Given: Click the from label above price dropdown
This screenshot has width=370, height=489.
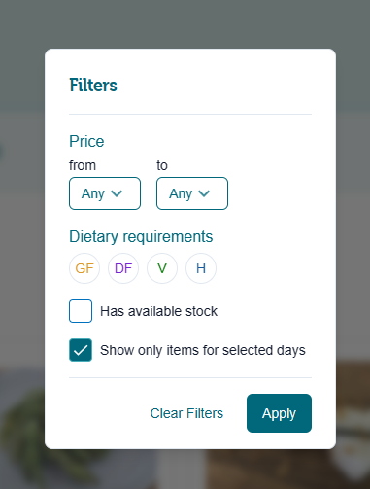Looking at the screenshot, I should pyautogui.click(x=83, y=165).
